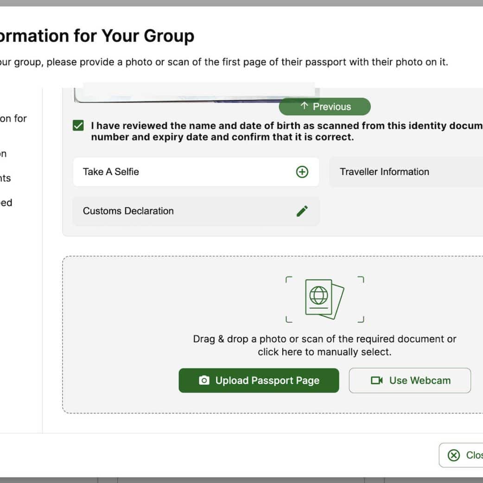483x483 pixels.
Task: Click the drag & drop instruction text
Action: pyautogui.click(x=324, y=345)
